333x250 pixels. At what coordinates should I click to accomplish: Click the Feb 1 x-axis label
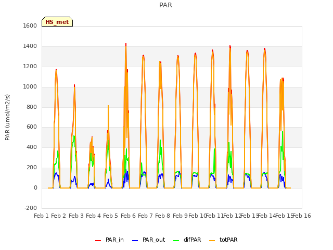42,216
